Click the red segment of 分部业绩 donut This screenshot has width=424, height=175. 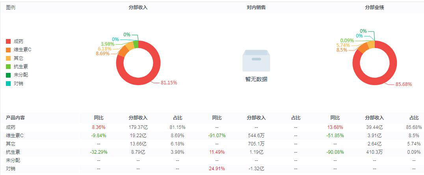[374, 81]
